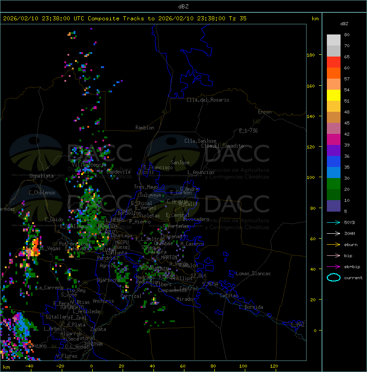Click the yellow eburn arrow legend icon
Screen dimensions: 367x372
[333, 245]
